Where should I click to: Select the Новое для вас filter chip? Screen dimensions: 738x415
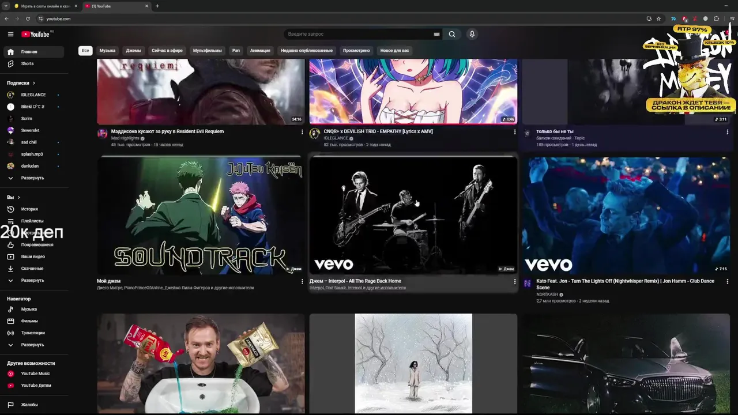pyautogui.click(x=394, y=51)
